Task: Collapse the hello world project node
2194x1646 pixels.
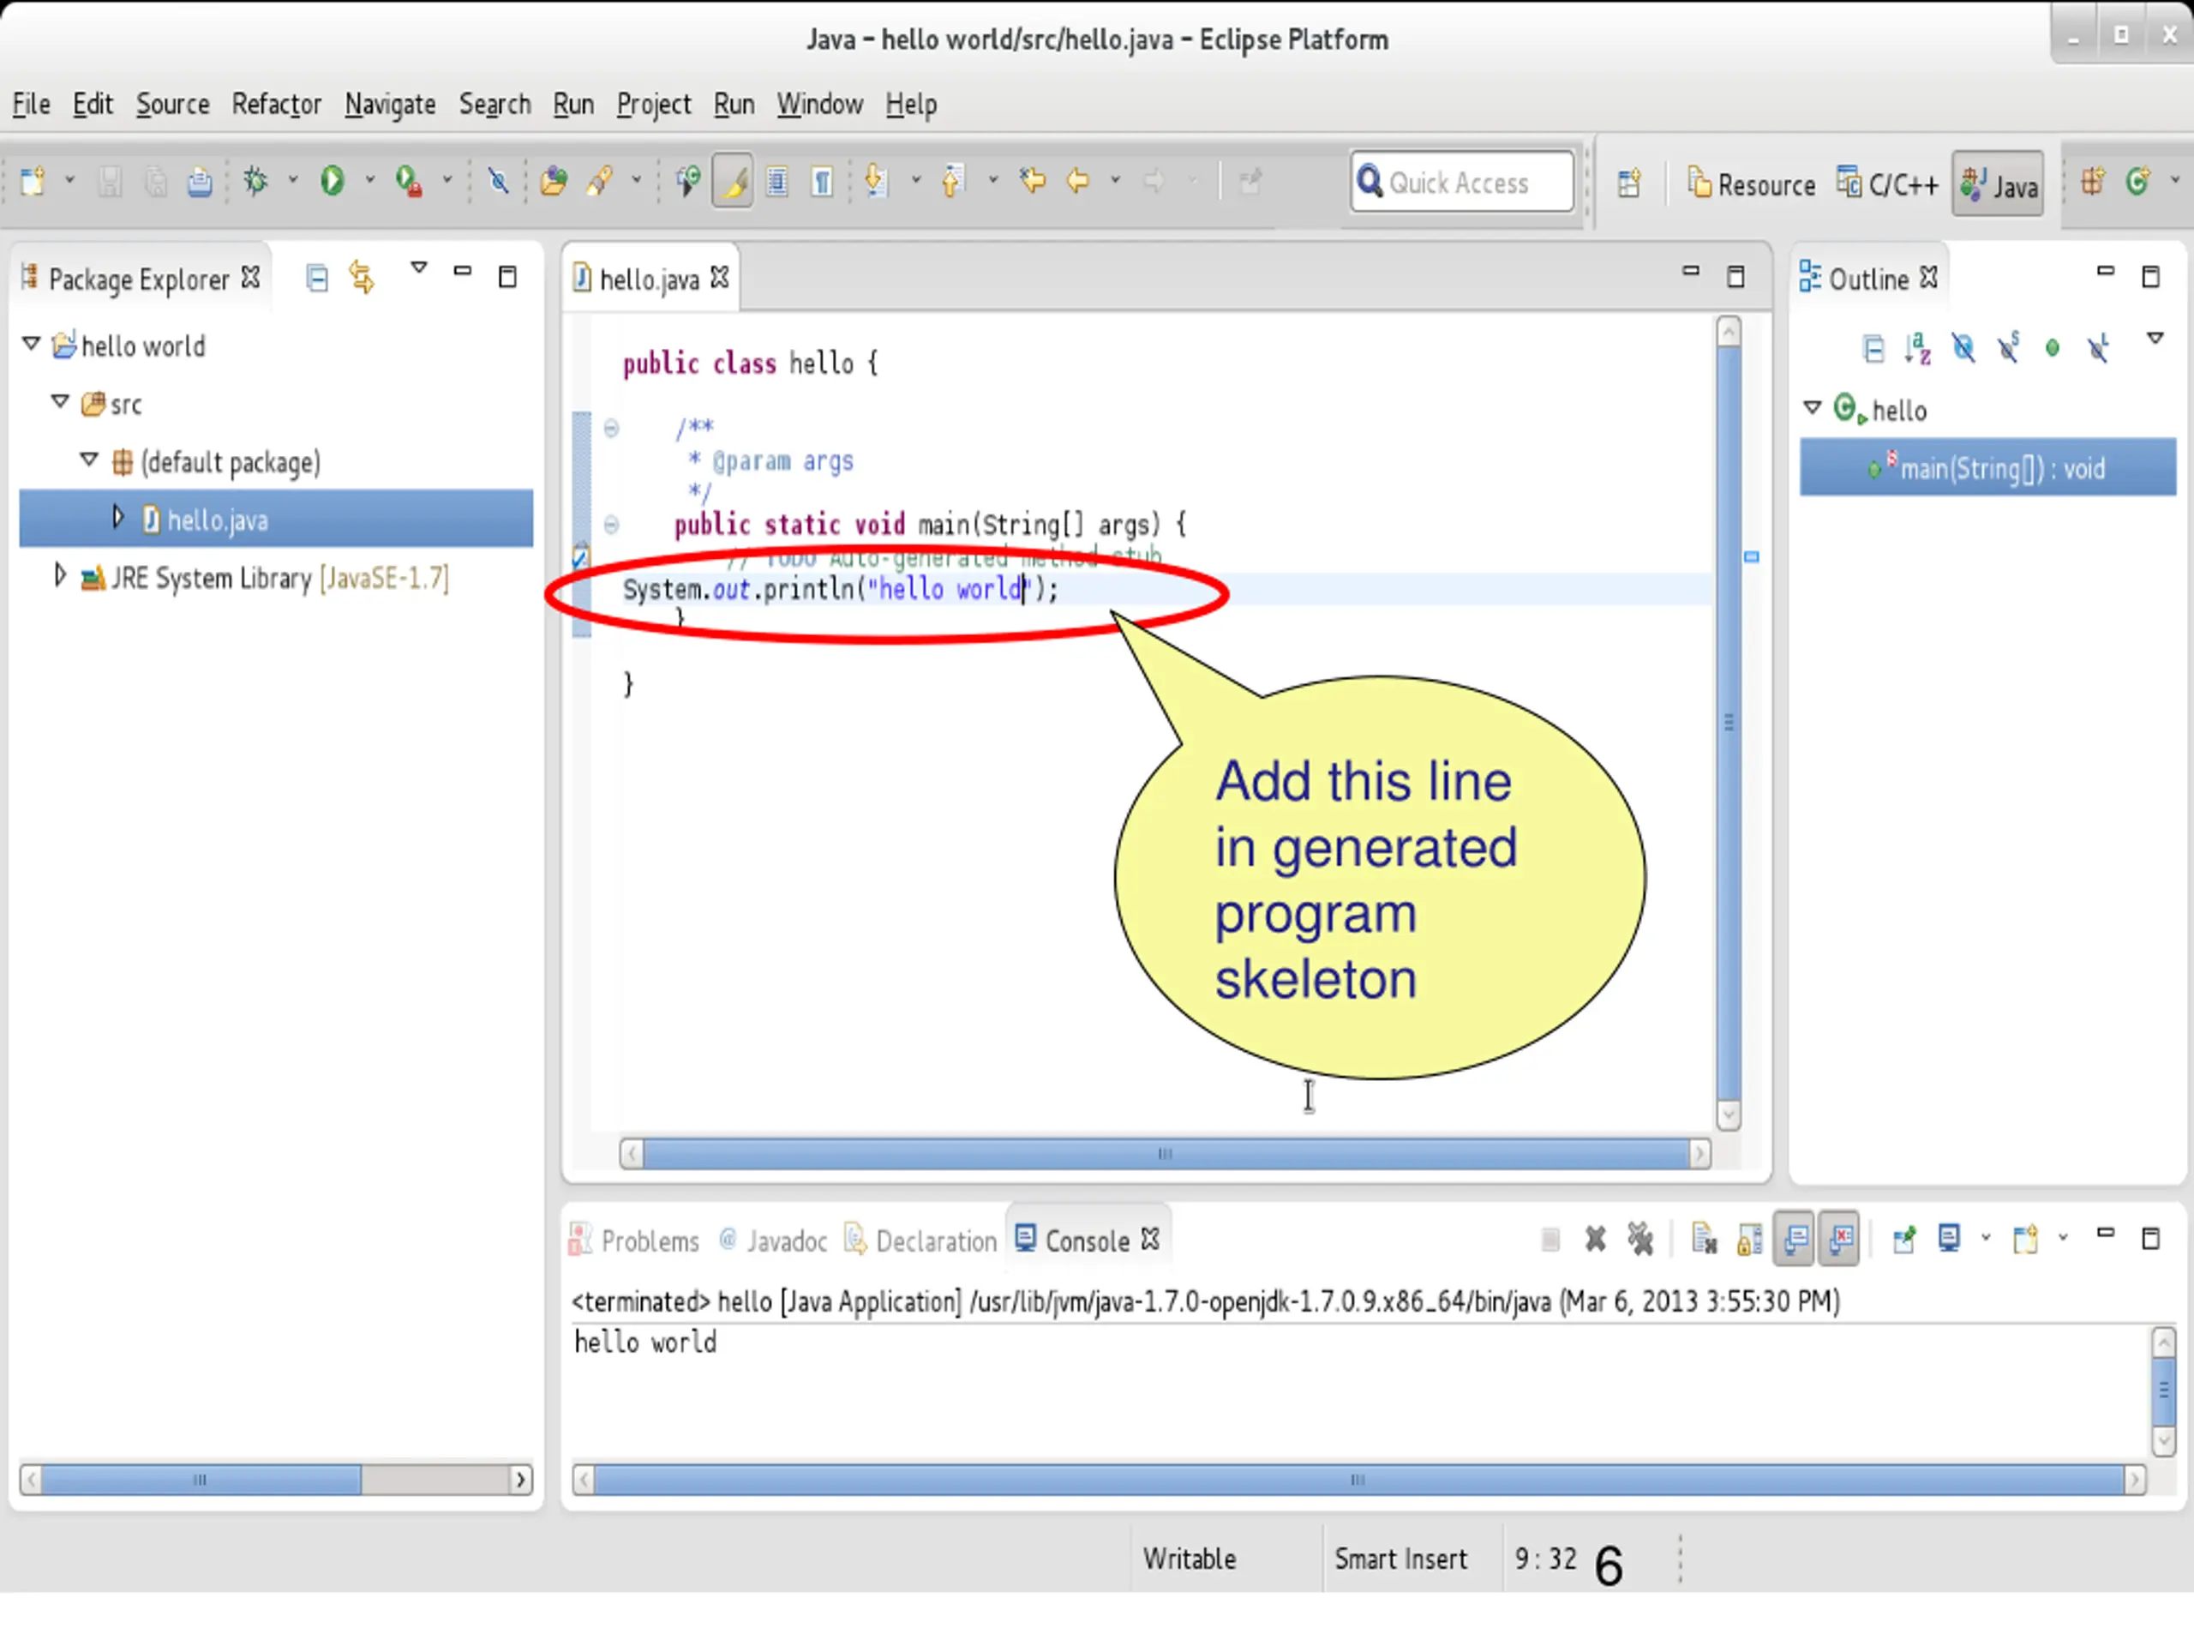Action: [x=32, y=345]
